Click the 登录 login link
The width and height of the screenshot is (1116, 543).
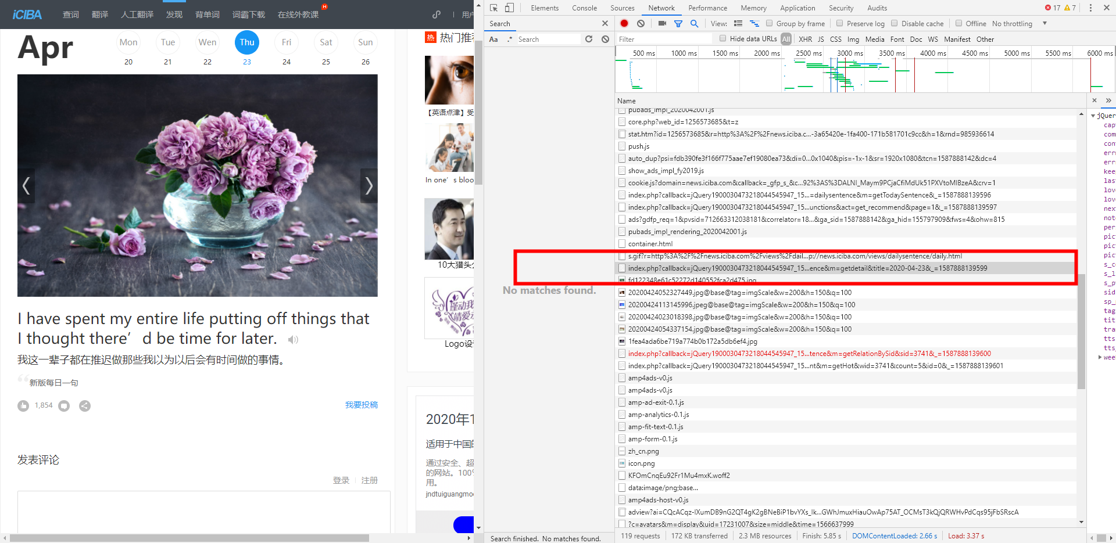pos(341,480)
